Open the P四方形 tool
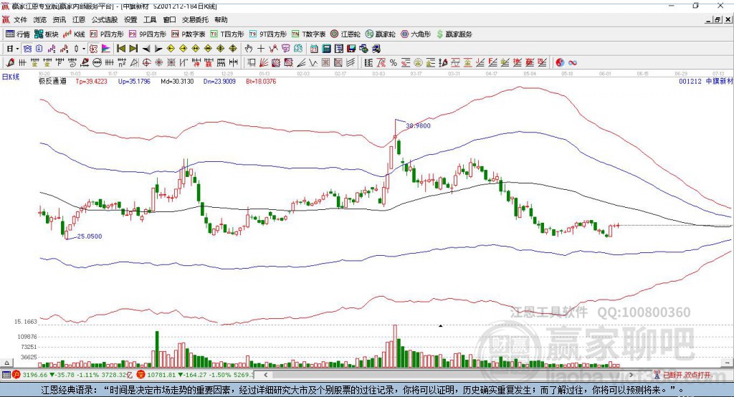This screenshot has height=397, width=734. pos(107,34)
